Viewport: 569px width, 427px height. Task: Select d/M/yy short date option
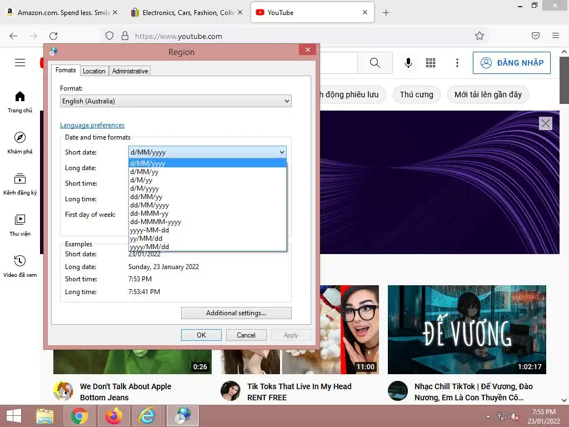coord(208,180)
